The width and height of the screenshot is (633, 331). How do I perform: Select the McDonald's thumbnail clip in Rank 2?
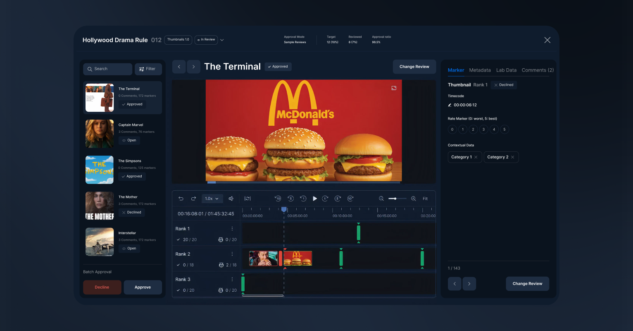[x=298, y=259]
